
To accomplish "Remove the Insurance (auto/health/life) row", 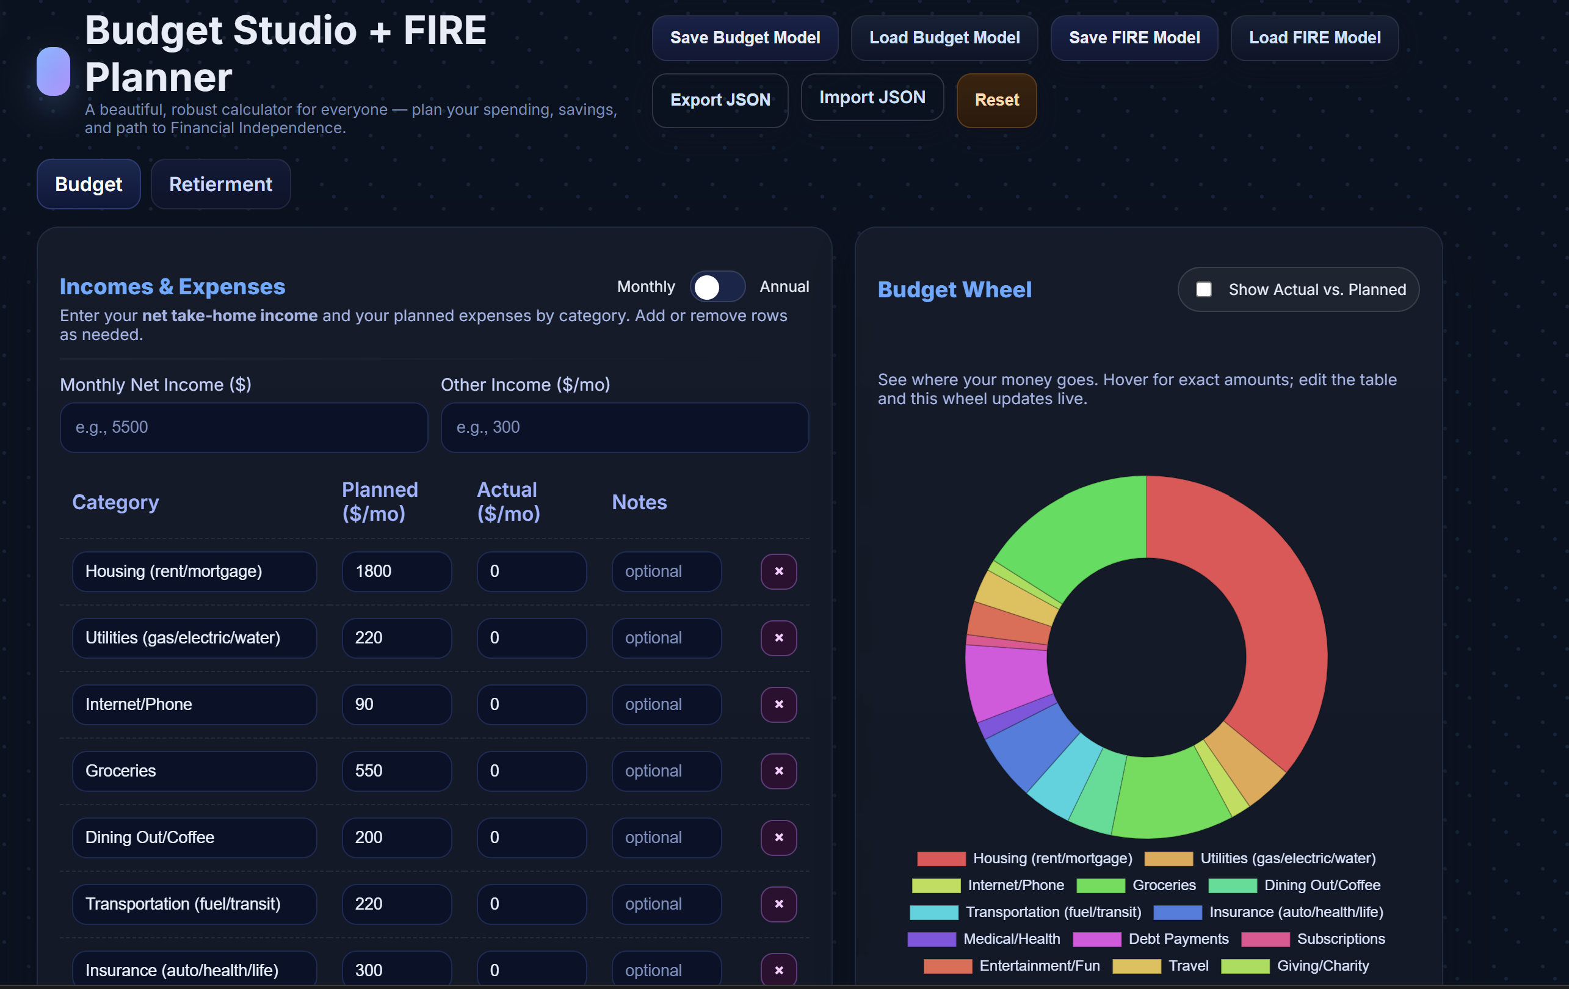I will (x=778, y=970).
